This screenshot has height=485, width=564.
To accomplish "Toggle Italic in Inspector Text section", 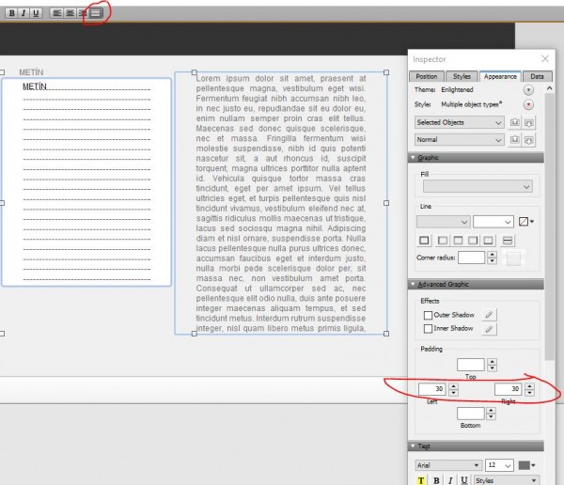I will [x=450, y=480].
